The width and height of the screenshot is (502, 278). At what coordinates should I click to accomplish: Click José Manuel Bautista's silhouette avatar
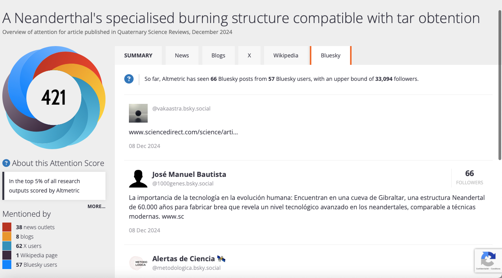pos(138,178)
